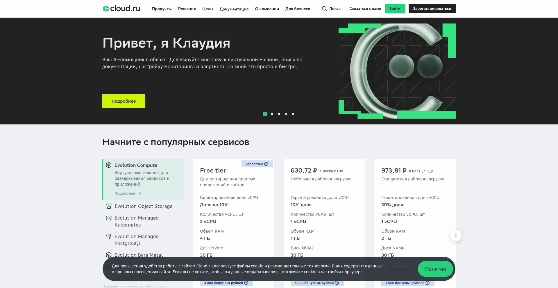
Task: Open the Цены menu item
Action: point(208,9)
